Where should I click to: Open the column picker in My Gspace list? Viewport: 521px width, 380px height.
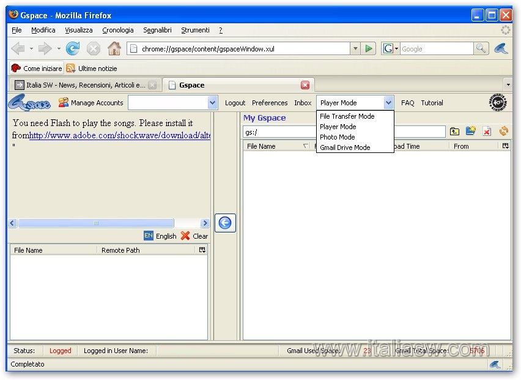point(505,146)
